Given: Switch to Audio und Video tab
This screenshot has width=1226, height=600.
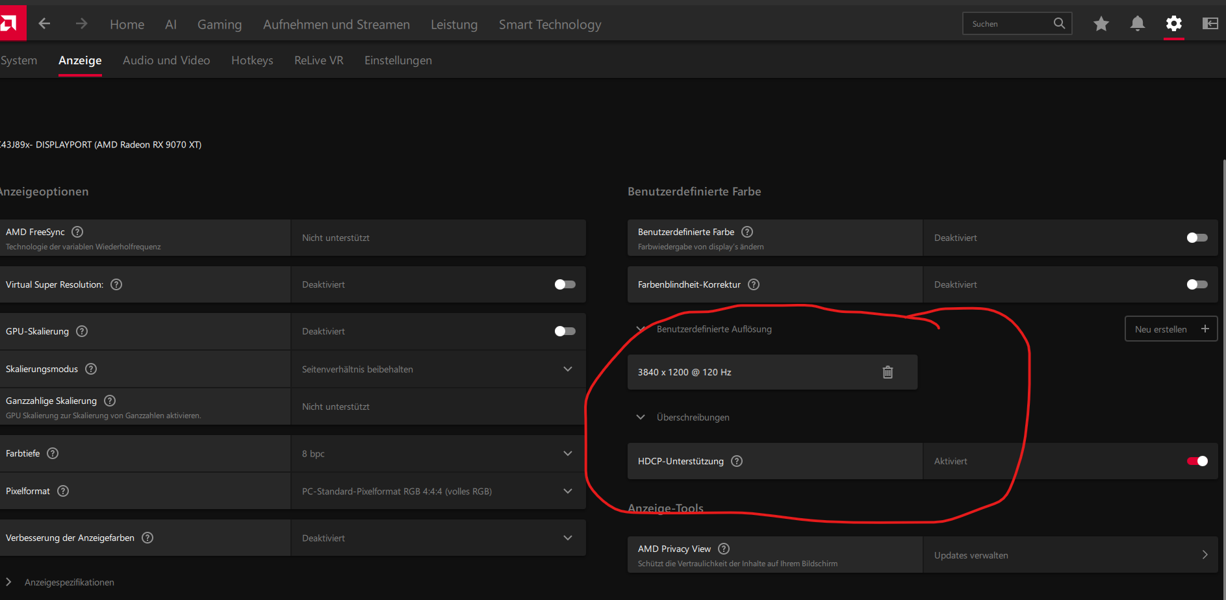Looking at the screenshot, I should (166, 60).
